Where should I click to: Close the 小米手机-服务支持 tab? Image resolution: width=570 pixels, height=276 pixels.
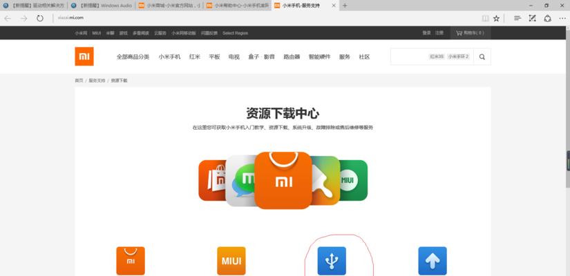pyautogui.click(x=334, y=6)
